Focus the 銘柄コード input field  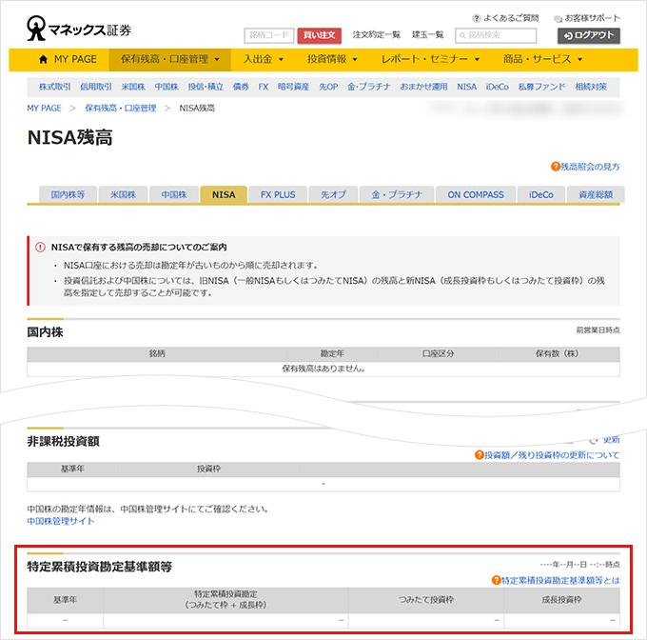tap(269, 35)
